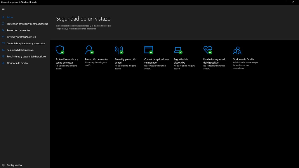The height and width of the screenshot is (168, 299).
Task: Click the Firewall y protección de red tile title
Action: (x=125, y=61)
